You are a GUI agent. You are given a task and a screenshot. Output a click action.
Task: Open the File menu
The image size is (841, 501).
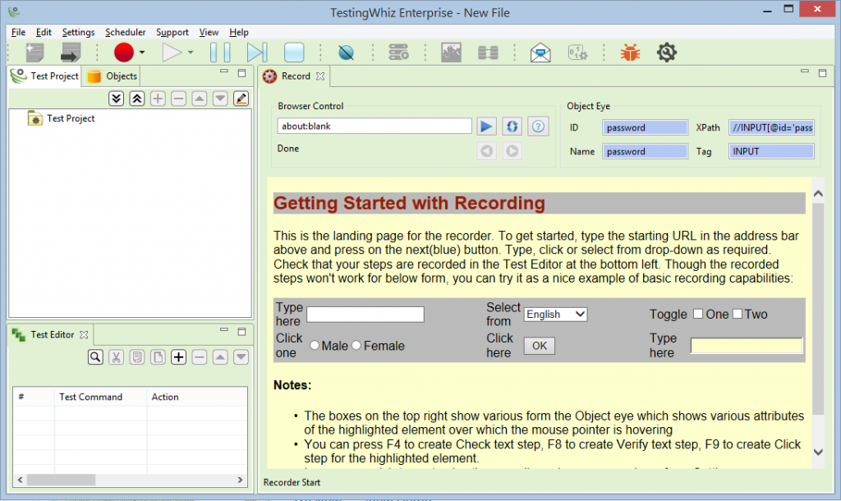point(18,32)
